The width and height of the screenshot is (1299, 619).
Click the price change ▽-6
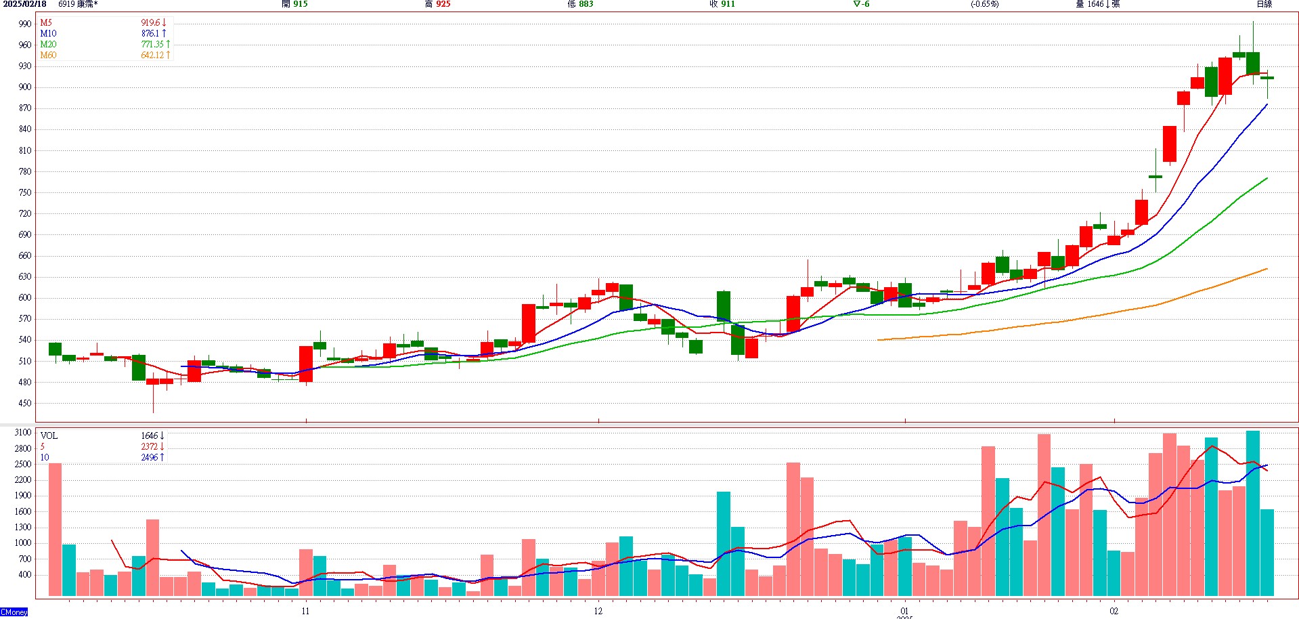point(861,4)
